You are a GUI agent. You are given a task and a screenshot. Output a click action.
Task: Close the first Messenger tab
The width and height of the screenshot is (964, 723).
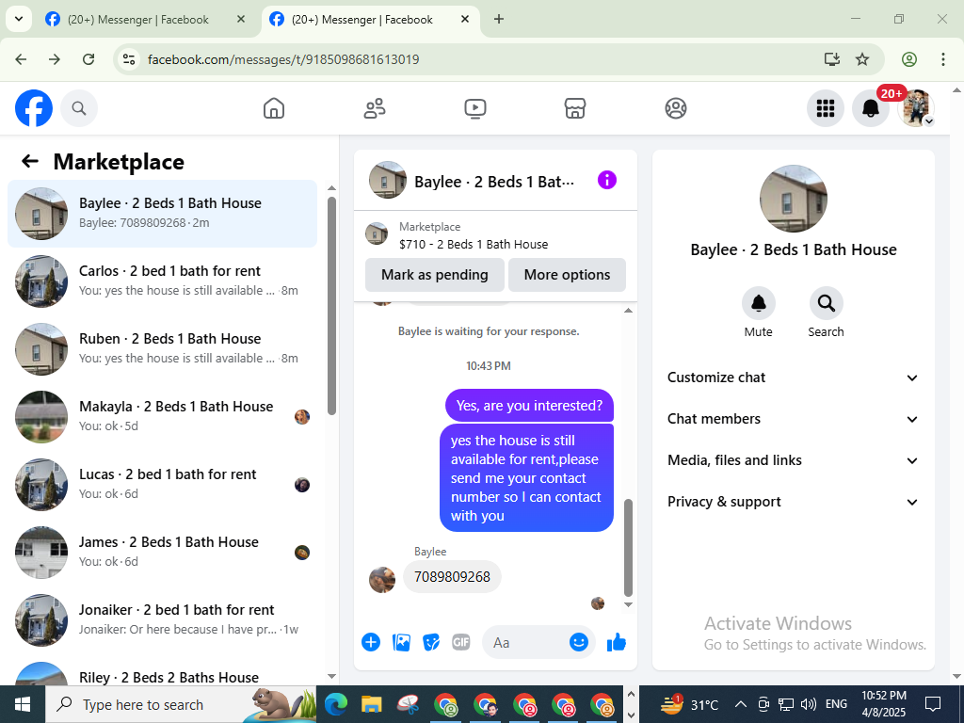241,19
